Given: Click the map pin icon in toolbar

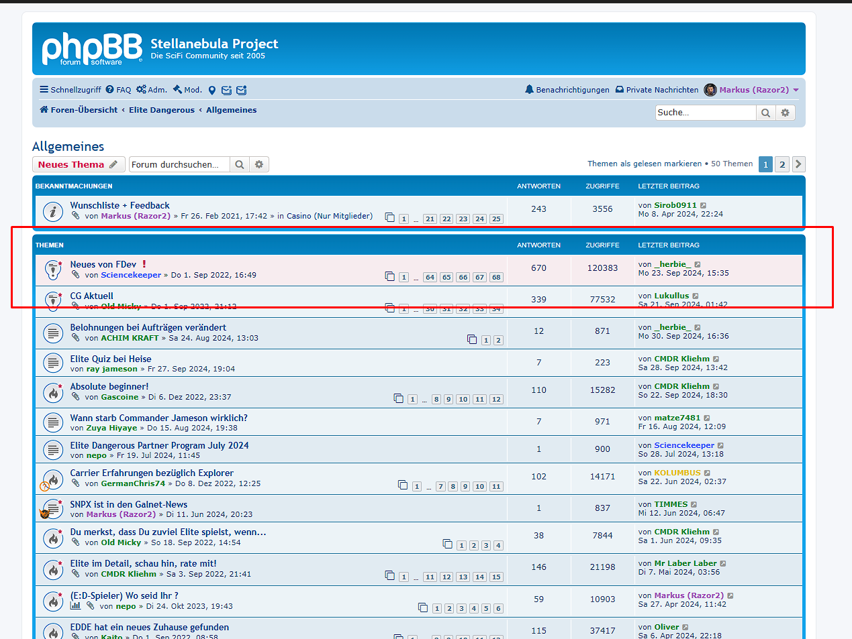Looking at the screenshot, I should pyautogui.click(x=212, y=91).
